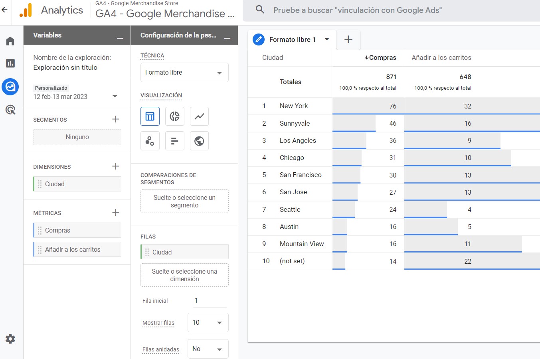Viewport: 540px width, 359px height.
Task: Select the Formato libre 1 tab
Action: point(292,39)
